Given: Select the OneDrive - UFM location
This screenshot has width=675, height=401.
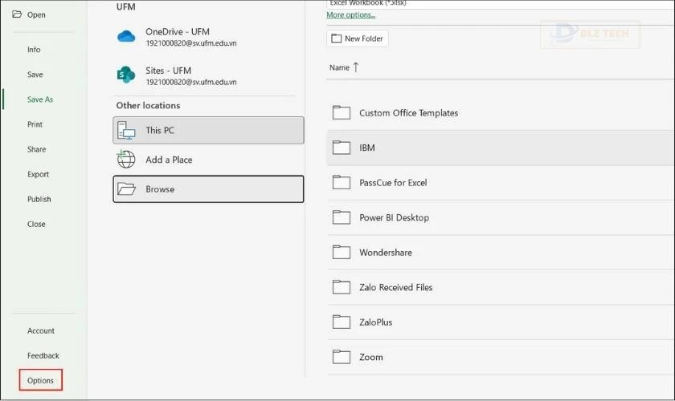Looking at the screenshot, I should pyautogui.click(x=208, y=37).
